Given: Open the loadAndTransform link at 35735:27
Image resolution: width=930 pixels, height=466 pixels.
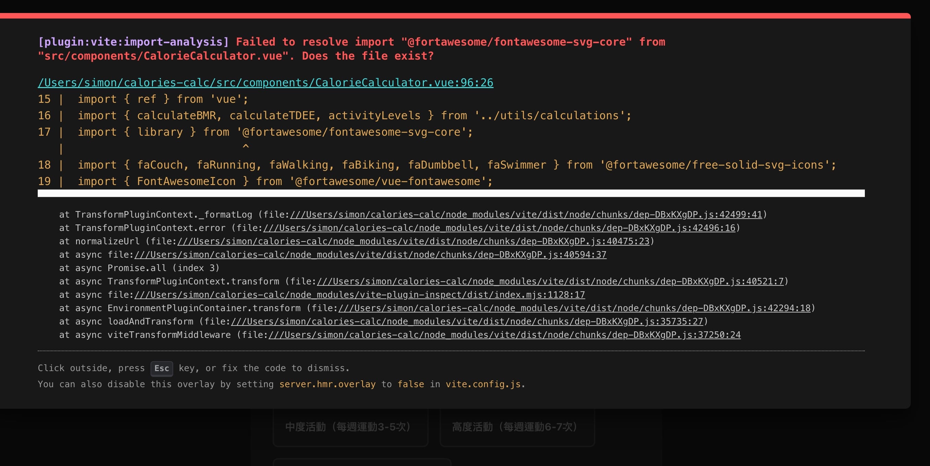Looking at the screenshot, I should pyautogui.click(x=467, y=321).
